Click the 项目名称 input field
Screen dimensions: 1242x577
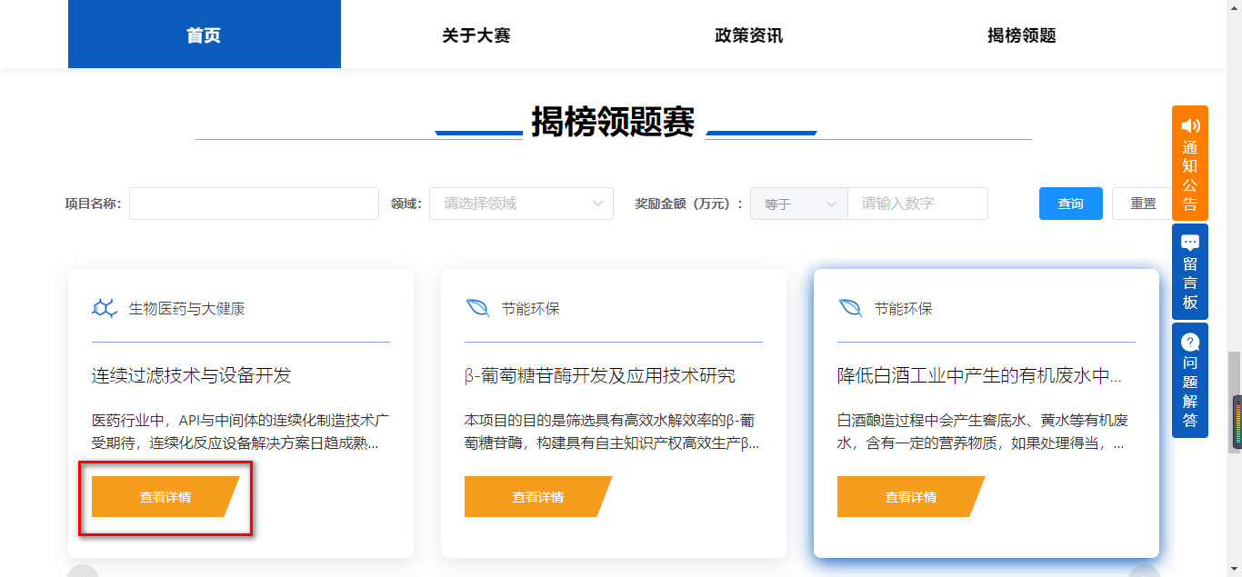coord(253,204)
